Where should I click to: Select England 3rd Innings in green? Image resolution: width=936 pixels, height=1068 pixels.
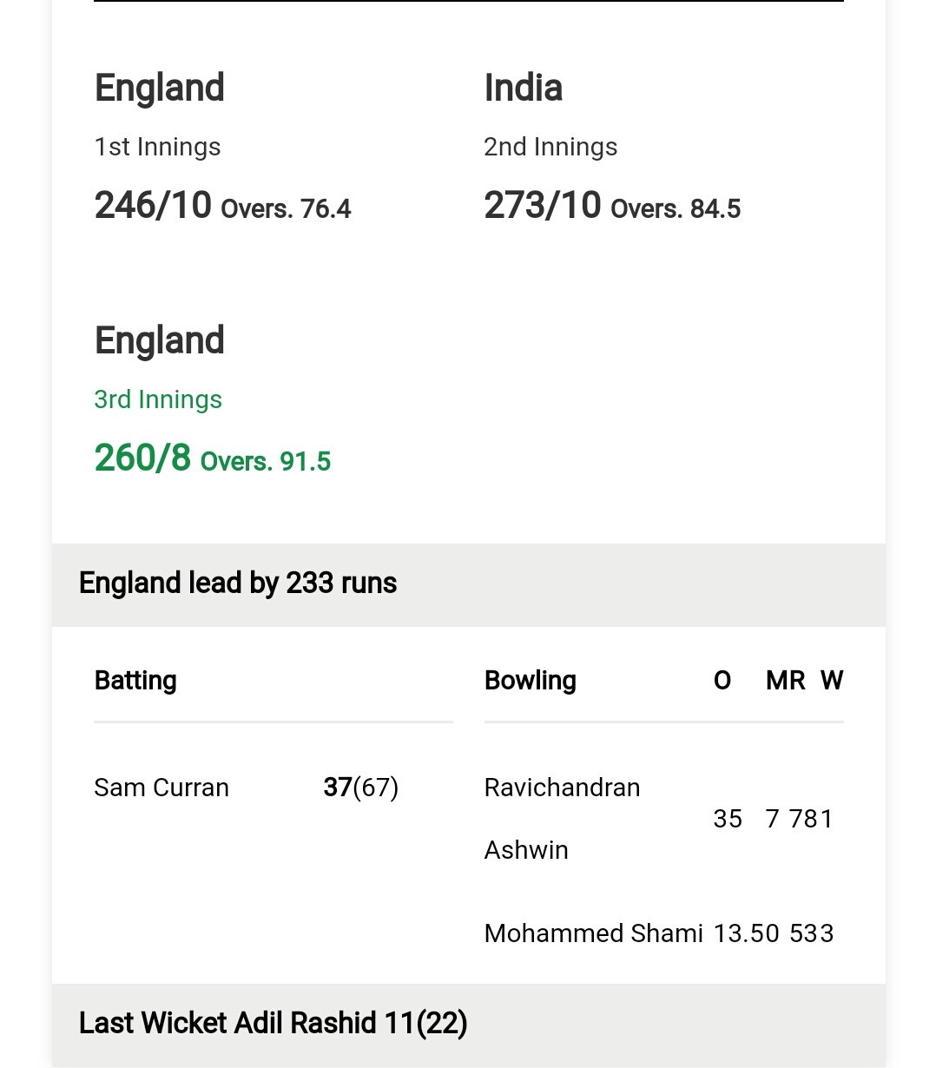(x=158, y=399)
